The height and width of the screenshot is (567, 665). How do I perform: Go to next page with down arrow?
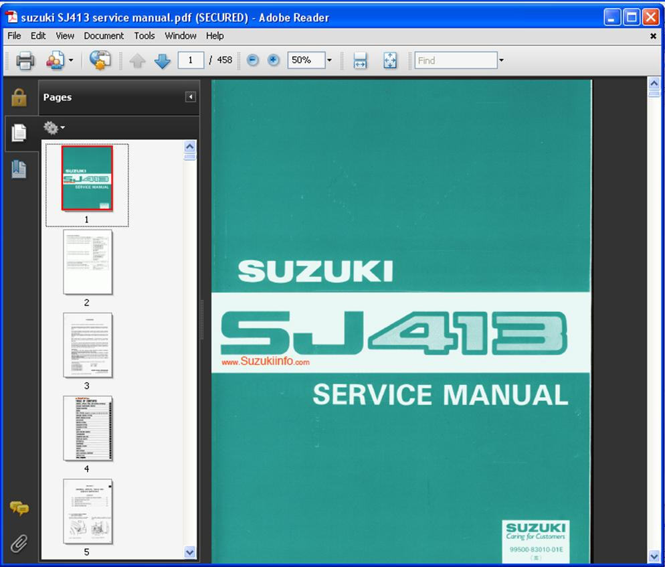click(162, 61)
